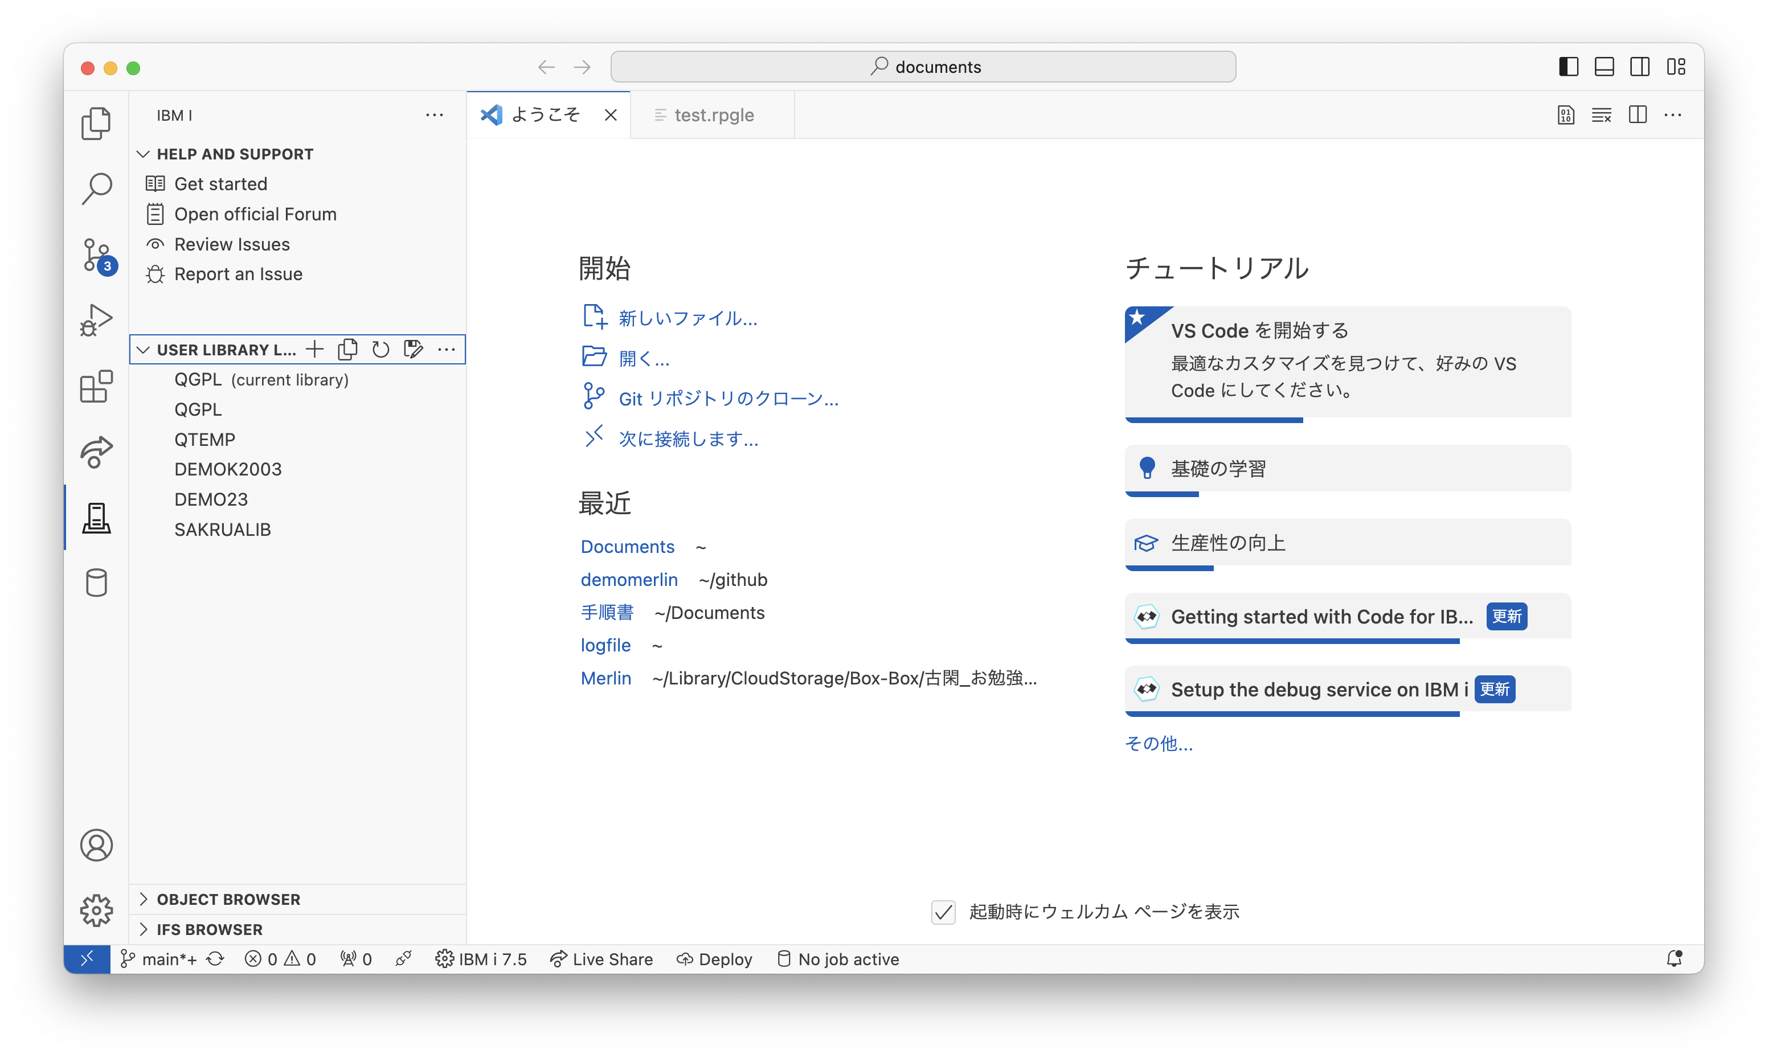Switch to the test.rpgle tab
The height and width of the screenshot is (1058, 1768).
point(714,115)
